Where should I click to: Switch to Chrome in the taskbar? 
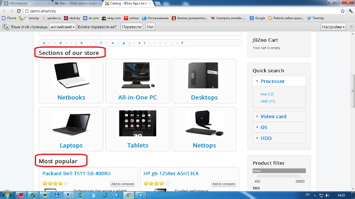point(129,195)
